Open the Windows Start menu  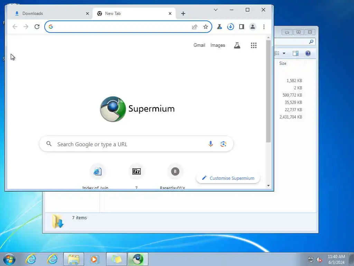(9, 259)
